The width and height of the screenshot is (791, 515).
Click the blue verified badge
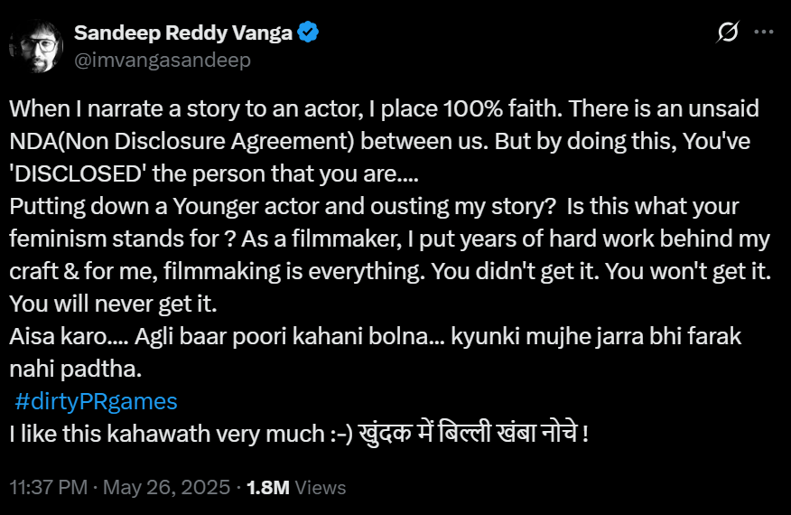tap(309, 33)
